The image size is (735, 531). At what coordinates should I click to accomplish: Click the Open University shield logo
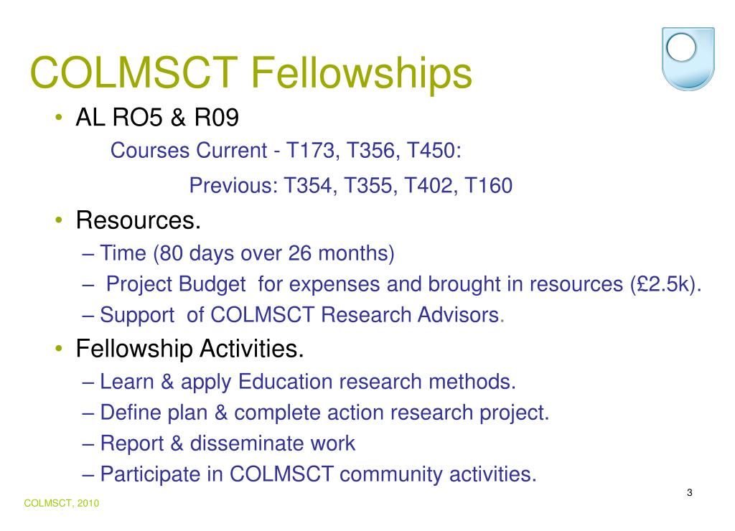[688, 59]
